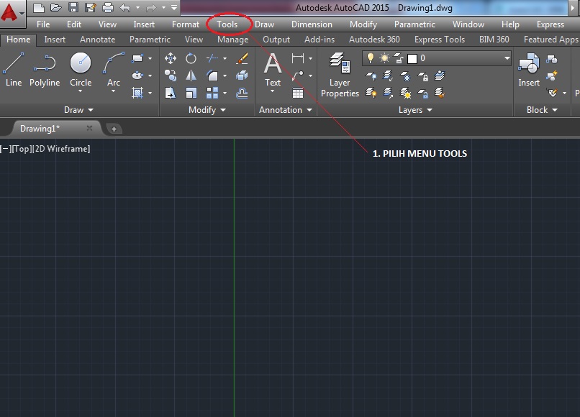The image size is (580, 417).
Task: Select the Ellipse tool icon
Action: (137, 75)
